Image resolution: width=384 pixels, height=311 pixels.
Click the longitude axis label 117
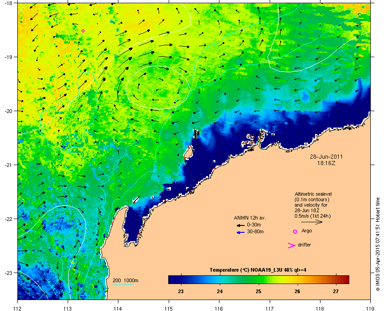(269, 308)
